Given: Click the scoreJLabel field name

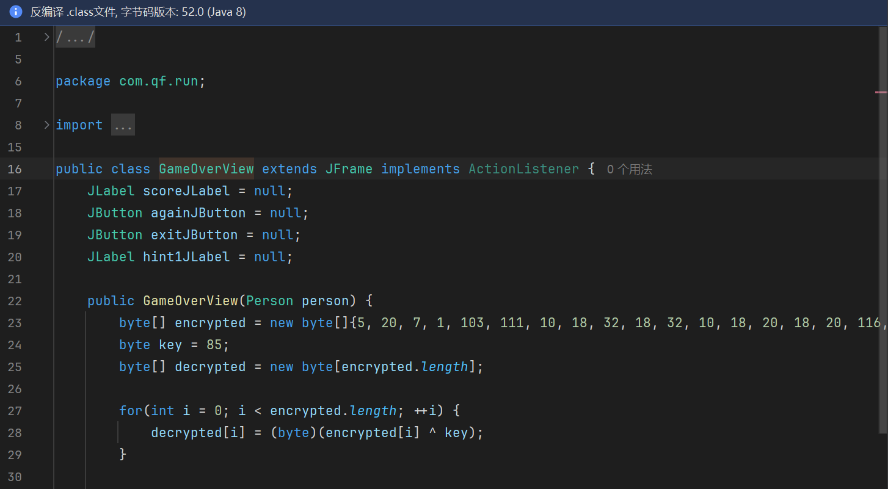Looking at the screenshot, I should coord(186,191).
